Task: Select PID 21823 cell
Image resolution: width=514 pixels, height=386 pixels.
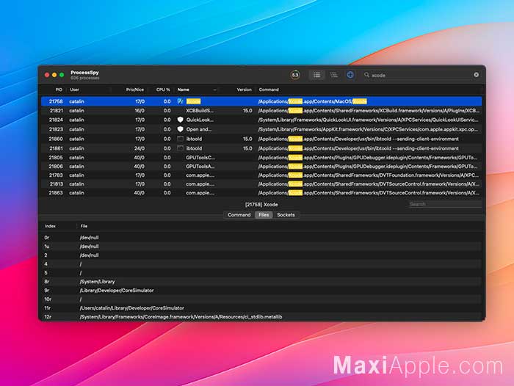Action: (56, 129)
